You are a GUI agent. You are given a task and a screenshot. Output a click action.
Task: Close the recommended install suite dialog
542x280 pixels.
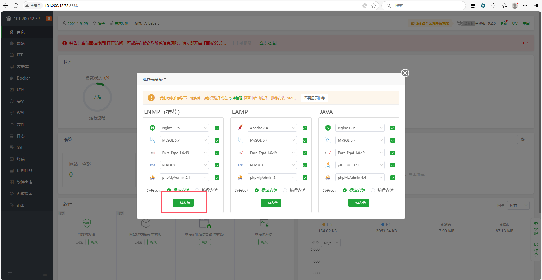pyautogui.click(x=405, y=73)
